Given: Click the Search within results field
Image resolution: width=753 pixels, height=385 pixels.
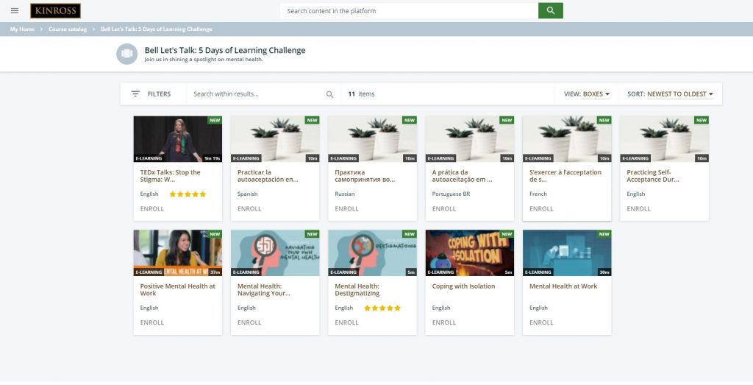Looking at the screenshot, I should coord(257,94).
